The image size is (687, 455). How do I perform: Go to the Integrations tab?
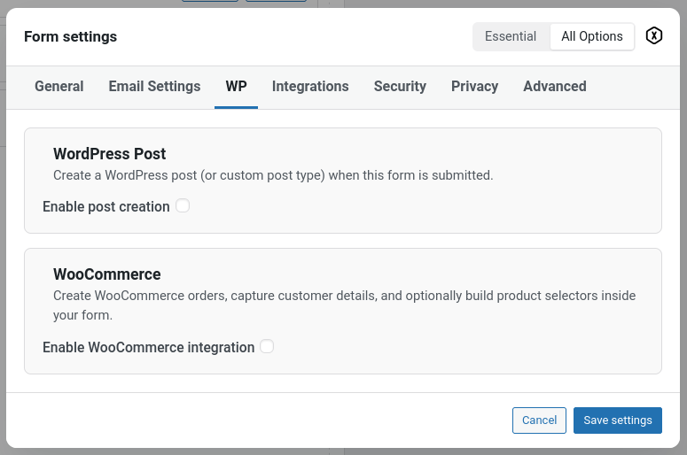click(x=310, y=86)
